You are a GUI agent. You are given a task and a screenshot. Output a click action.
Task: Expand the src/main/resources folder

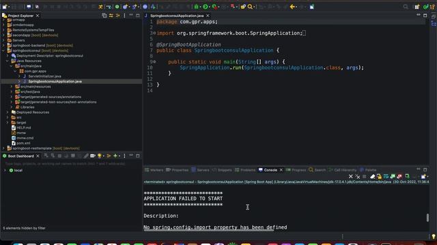12,86
